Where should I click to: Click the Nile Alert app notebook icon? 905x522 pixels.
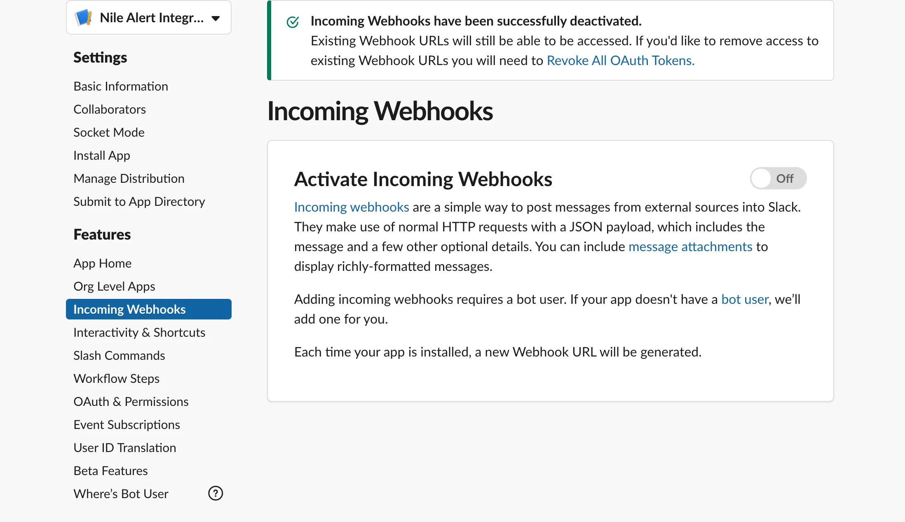(84, 18)
